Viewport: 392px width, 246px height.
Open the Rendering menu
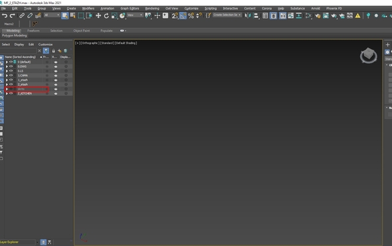coord(152,8)
